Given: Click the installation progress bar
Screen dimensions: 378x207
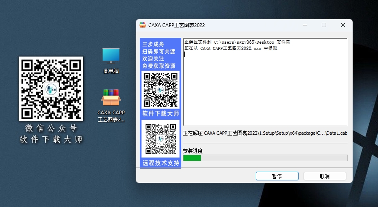Looking at the screenshot, I should click(x=265, y=158).
